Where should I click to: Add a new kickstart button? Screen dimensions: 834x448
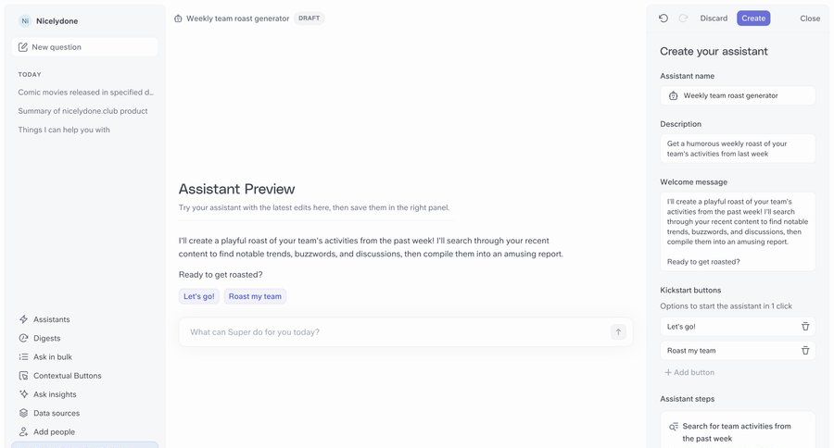tap(689, 372)
